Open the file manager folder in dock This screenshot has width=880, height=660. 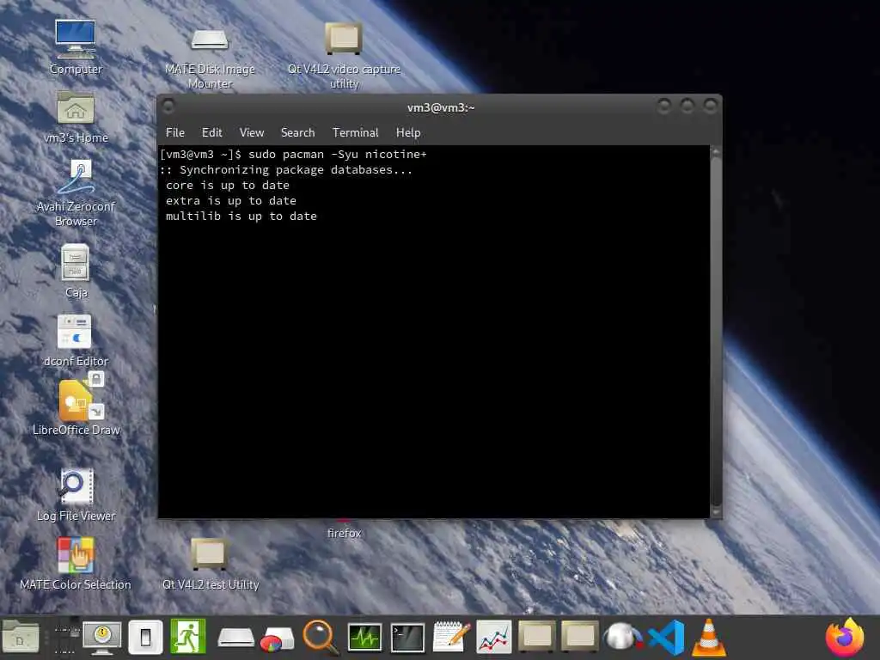click(x=21, y=637)
